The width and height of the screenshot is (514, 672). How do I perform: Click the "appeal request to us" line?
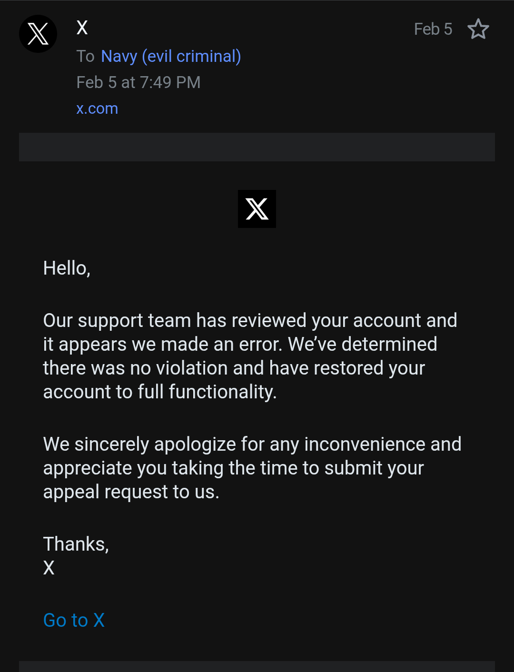pyautogui.click(x=131, y=492)
